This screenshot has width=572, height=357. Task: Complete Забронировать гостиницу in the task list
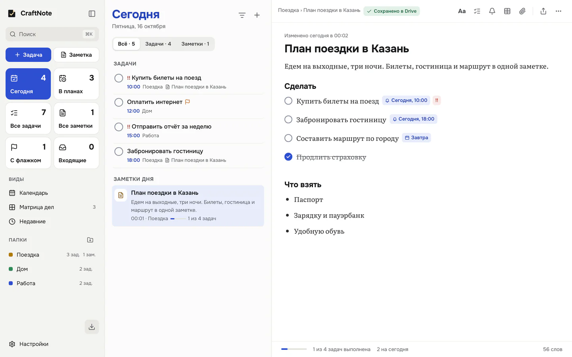click(x=119, y=152)
